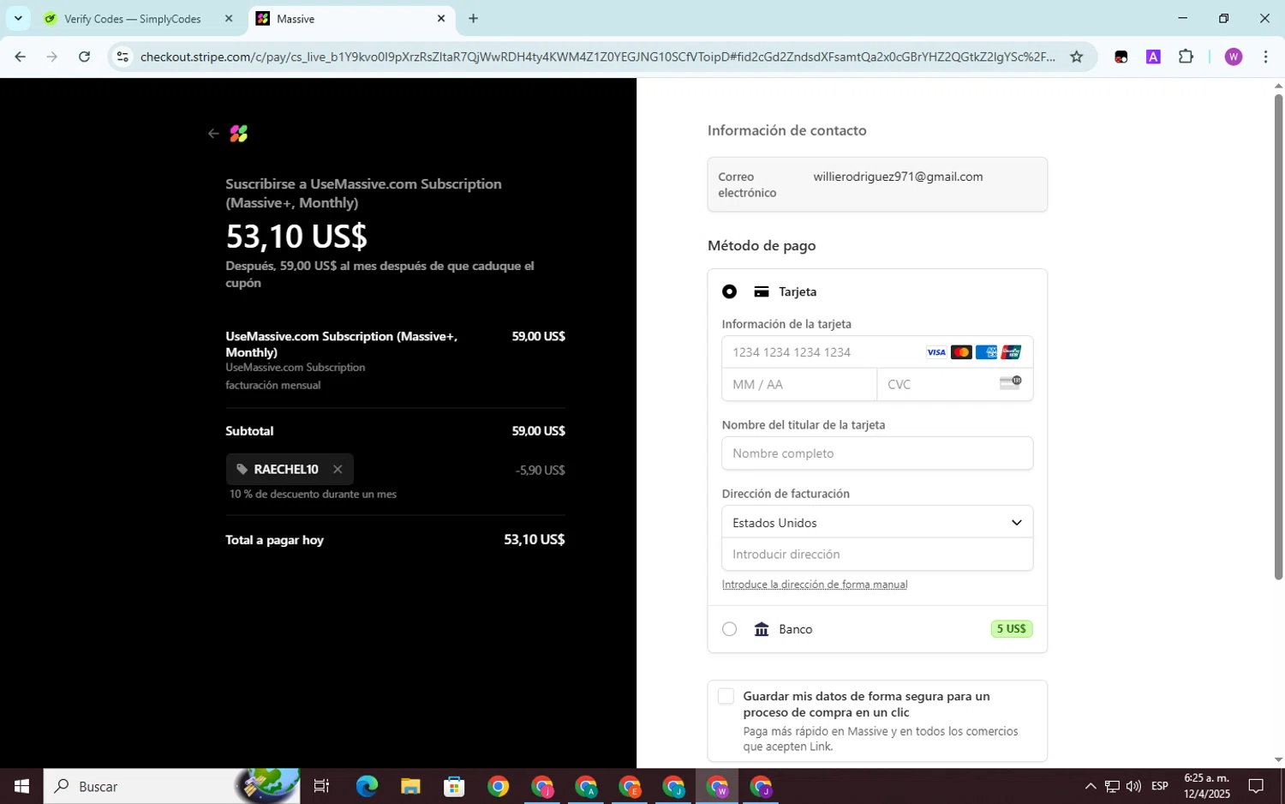Click the 53,10 US$ total amount heading
This screenshot has height=804, width=1285.
[x=296, y=236]
